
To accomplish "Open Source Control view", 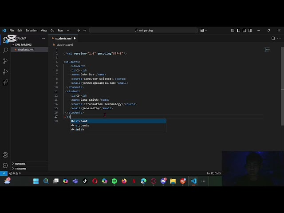I will coord(5,61).
